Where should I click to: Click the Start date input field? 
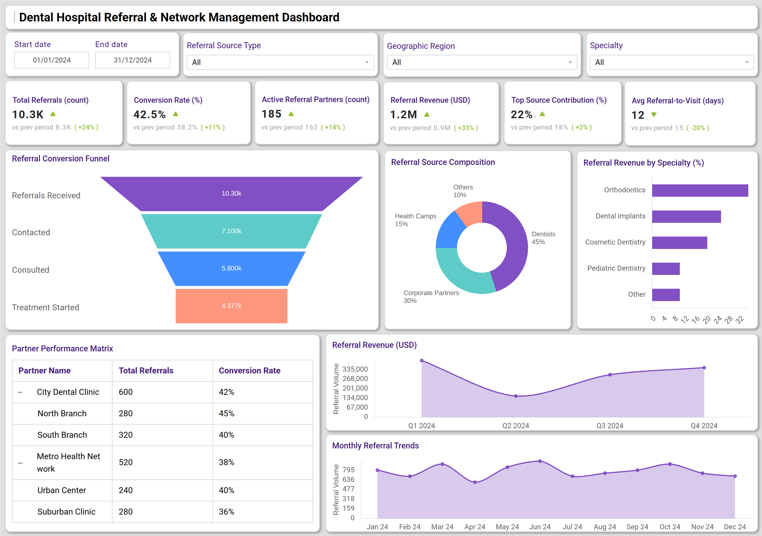pos(52,60)
